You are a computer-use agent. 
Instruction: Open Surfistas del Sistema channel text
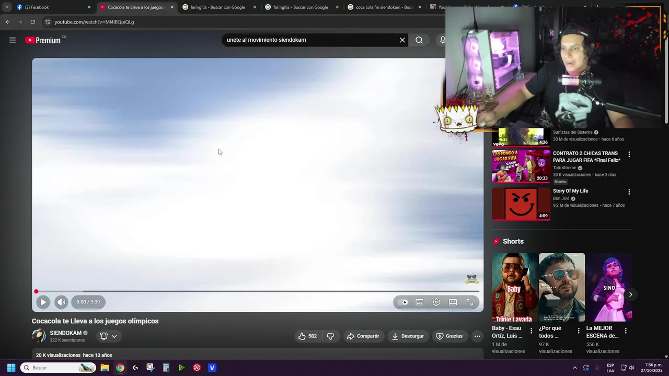[572, 133]
